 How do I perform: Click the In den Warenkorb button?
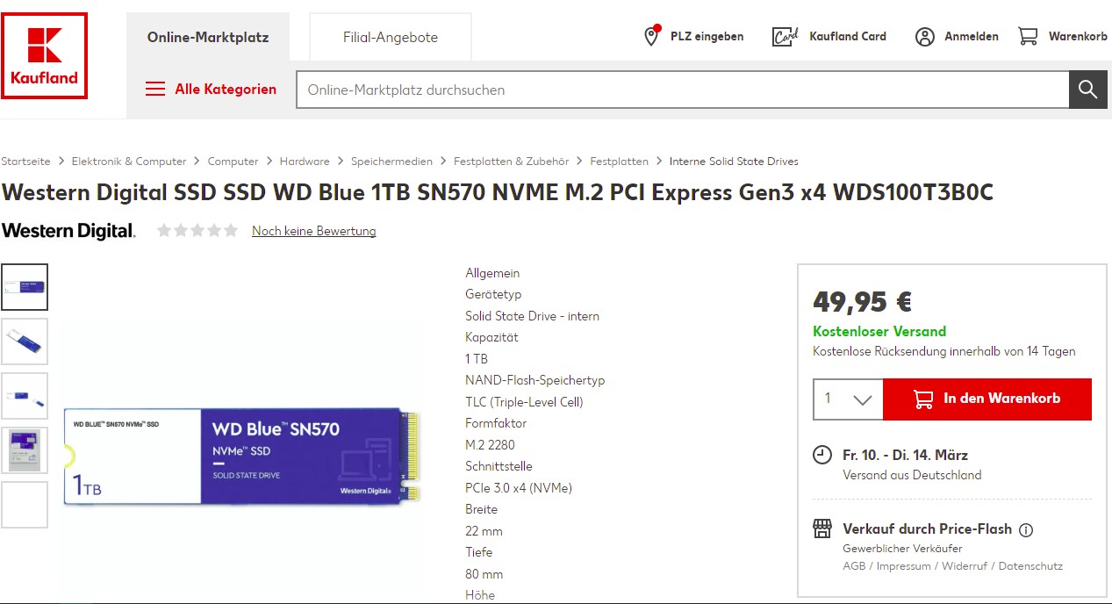pyautogui.click(x=987, y=399)
